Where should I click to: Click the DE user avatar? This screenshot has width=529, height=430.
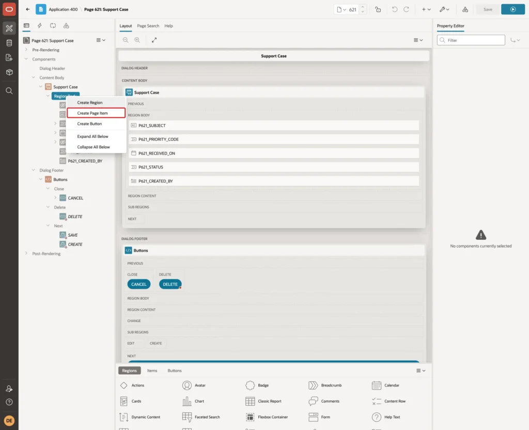(9, 421)
